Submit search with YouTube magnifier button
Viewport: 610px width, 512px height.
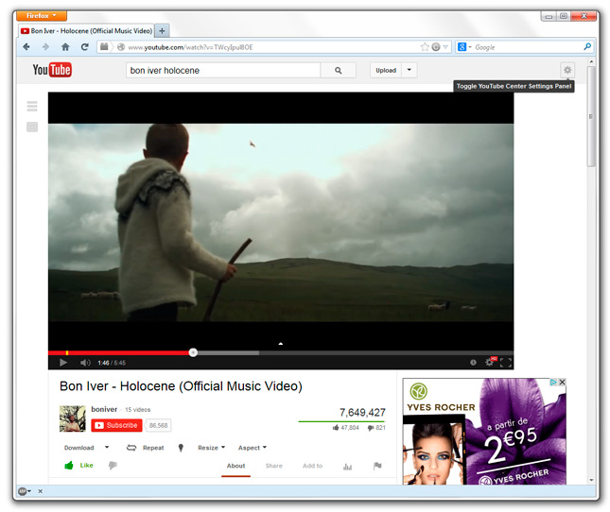(338, 70)
